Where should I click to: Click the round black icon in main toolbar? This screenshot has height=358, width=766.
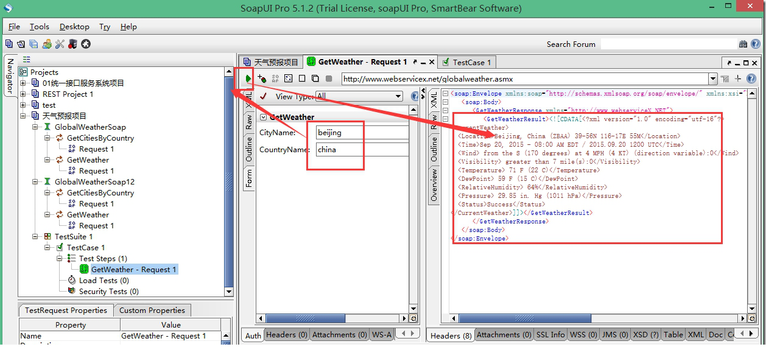[86, 44]
